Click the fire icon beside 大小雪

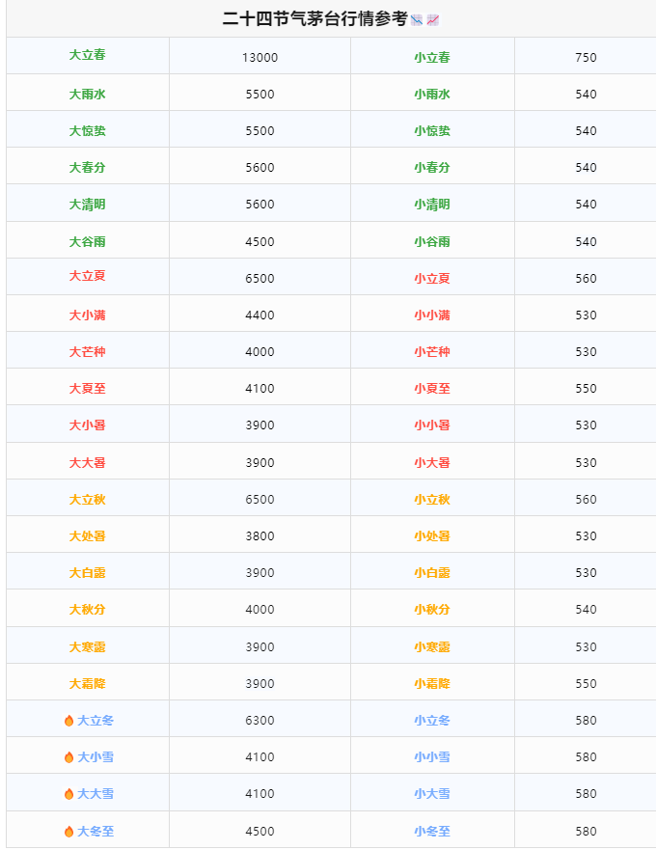click(68, 757)
